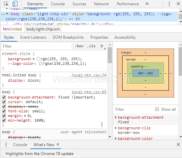Screen dimensions: 182x158
Task: Expand the background shorthand triangle in element.style
Action: point(34,59)
